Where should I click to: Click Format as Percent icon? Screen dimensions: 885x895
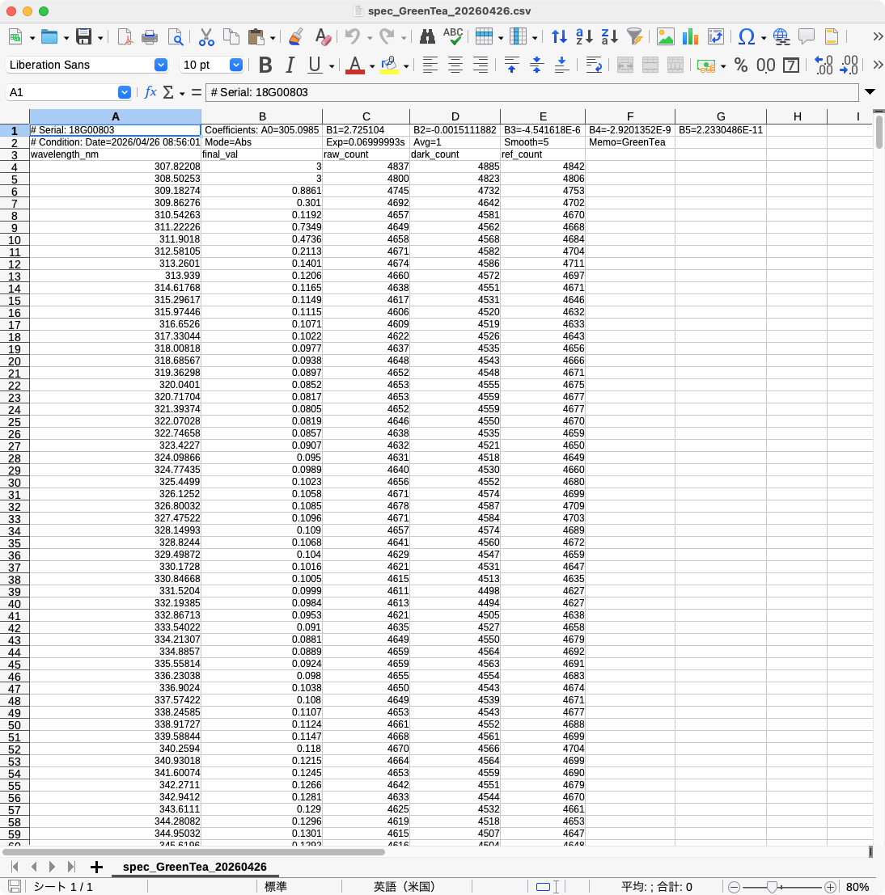(x=741, y=65)
